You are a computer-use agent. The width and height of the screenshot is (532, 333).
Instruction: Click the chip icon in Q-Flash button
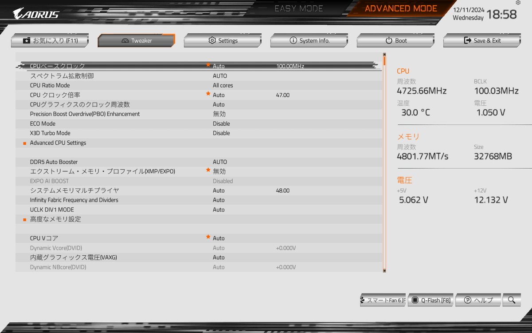pos(415,300)
